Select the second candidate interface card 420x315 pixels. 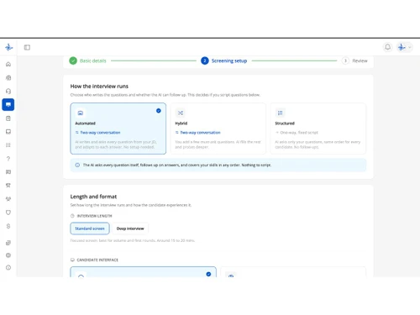coord(293,272)
